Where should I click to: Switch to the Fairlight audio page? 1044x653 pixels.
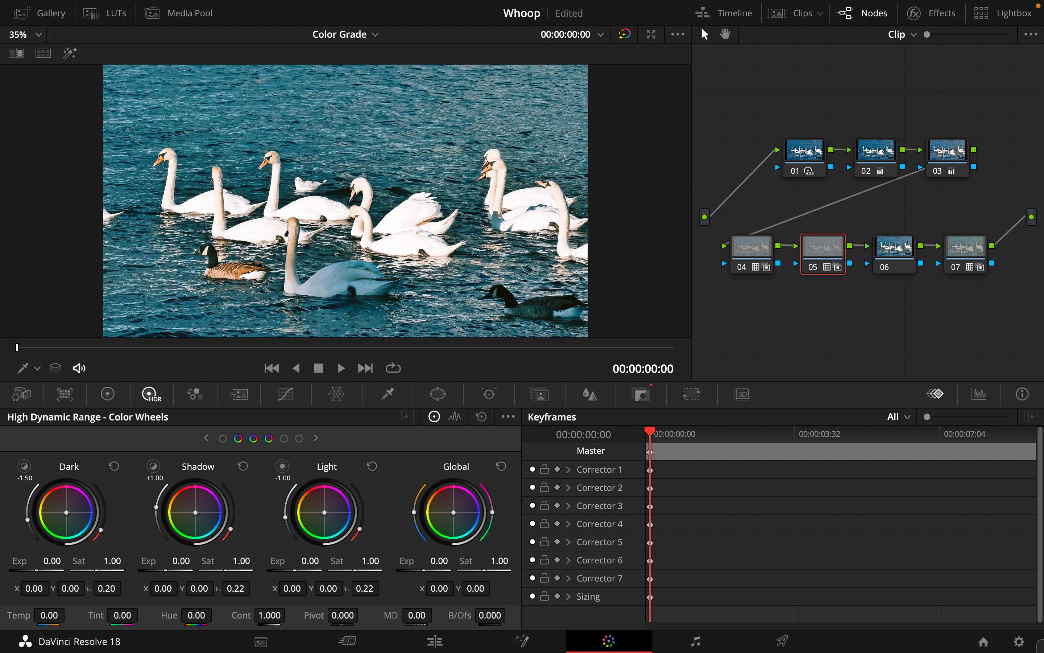tap(696, 641)
